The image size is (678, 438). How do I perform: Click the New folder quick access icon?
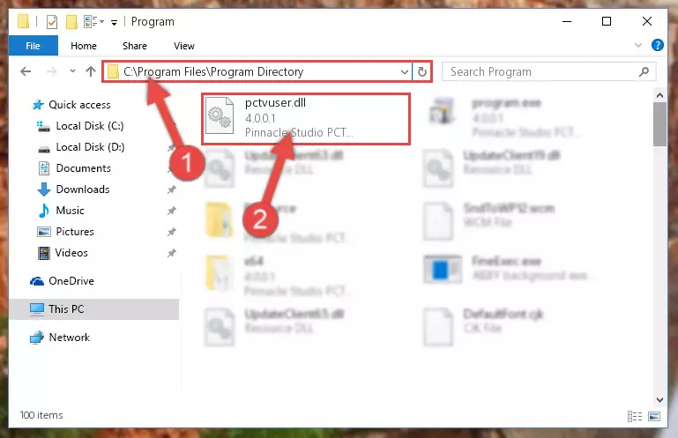point(71,21)
